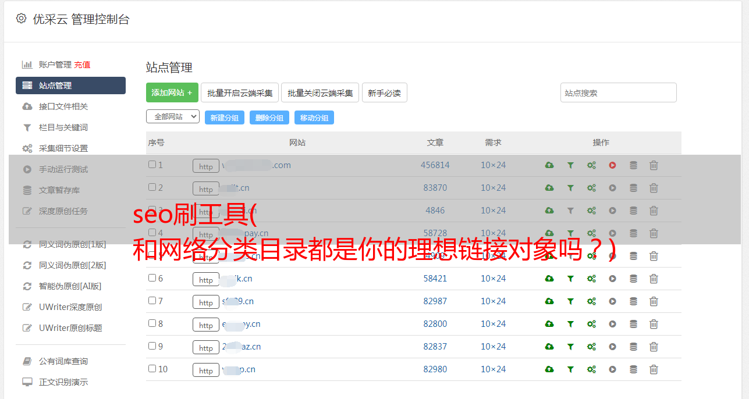Image resolution: width=749 pixels, height=399 pixels.
Task: Open gears settings icon in row 2
Action: (591, 188)
